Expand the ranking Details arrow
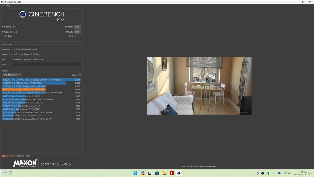The height and width of the screenshot is (177, 314). tap(79, 75)
